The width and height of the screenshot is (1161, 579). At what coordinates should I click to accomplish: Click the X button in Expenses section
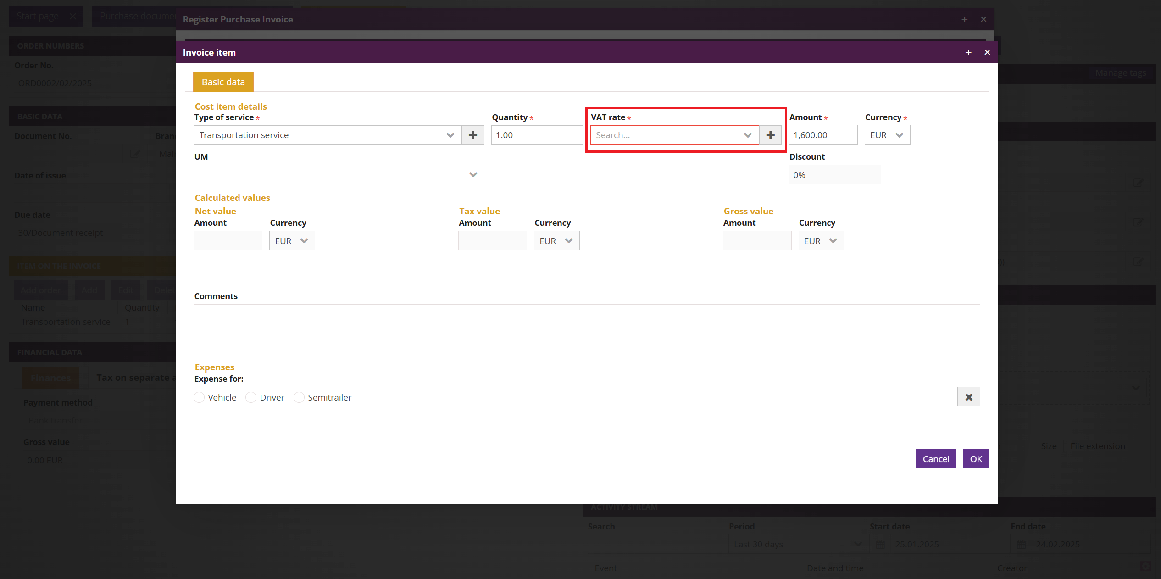point(968,397)
